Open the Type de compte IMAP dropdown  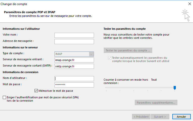click(x=74, y=54)
